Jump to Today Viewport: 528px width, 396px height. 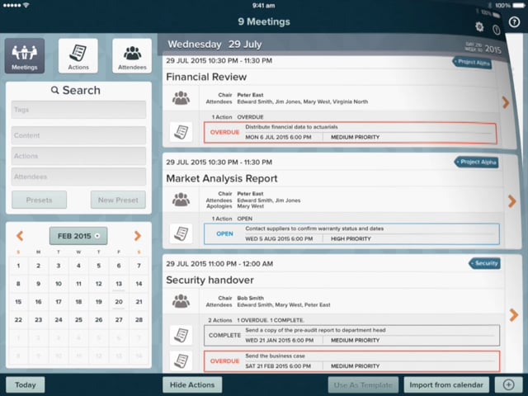click(26, 384)
